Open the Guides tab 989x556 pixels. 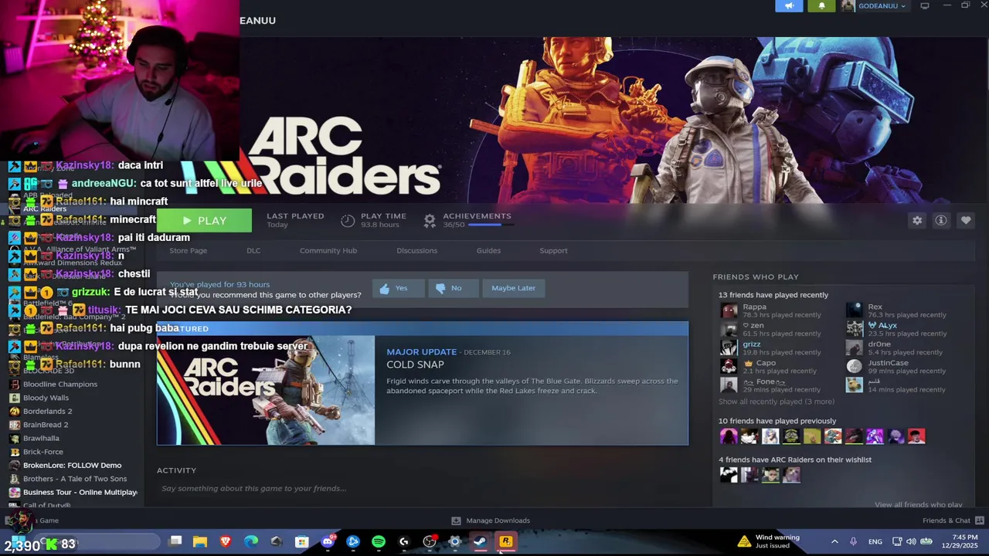coord(488,250)
